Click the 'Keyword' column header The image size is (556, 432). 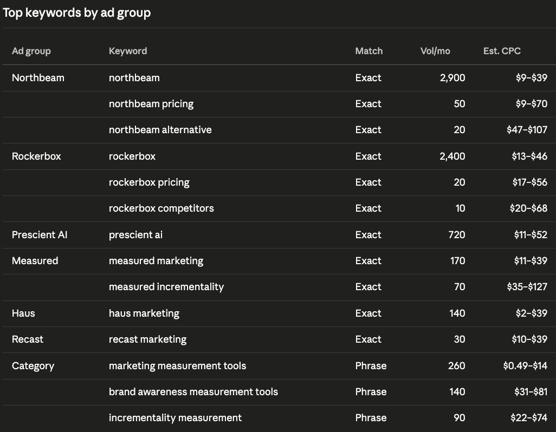[128, 51]
